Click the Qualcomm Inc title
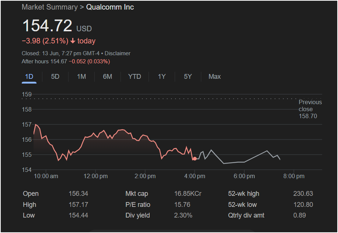The image size is (338, 233). tap(110, 7)
